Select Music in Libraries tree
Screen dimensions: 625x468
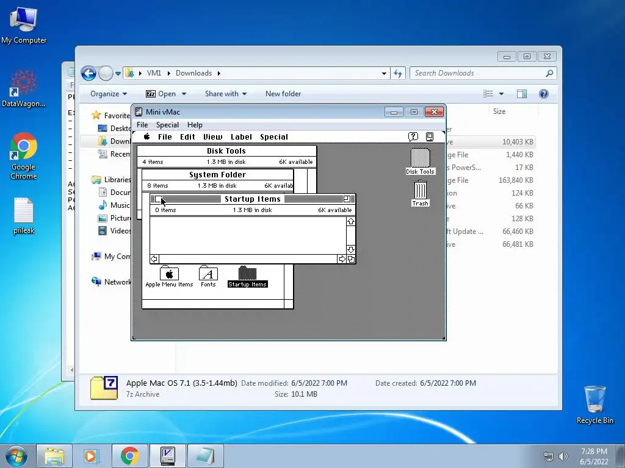click(x=114, y=205)
